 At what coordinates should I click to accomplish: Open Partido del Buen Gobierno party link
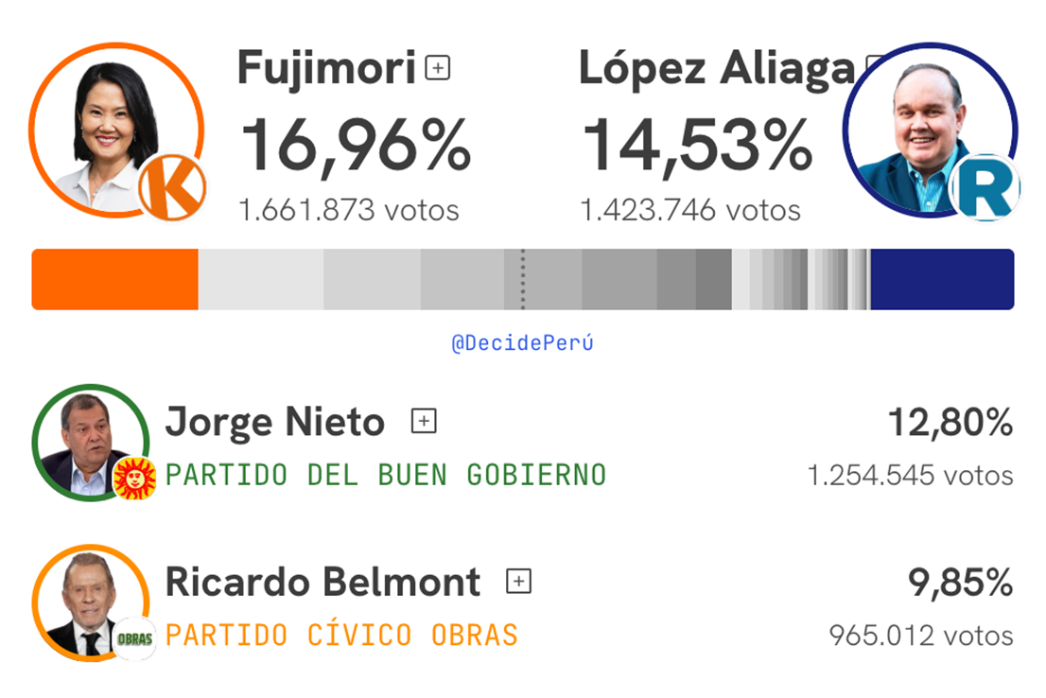click(386, 474)
